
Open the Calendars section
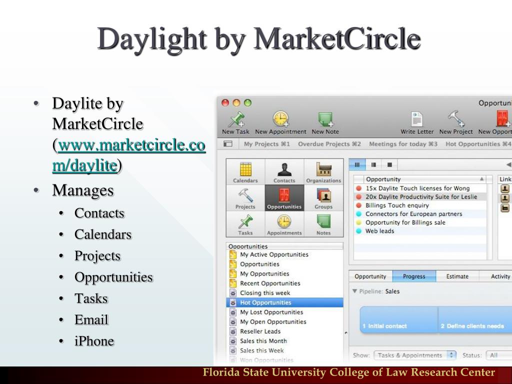pos(245,172)
